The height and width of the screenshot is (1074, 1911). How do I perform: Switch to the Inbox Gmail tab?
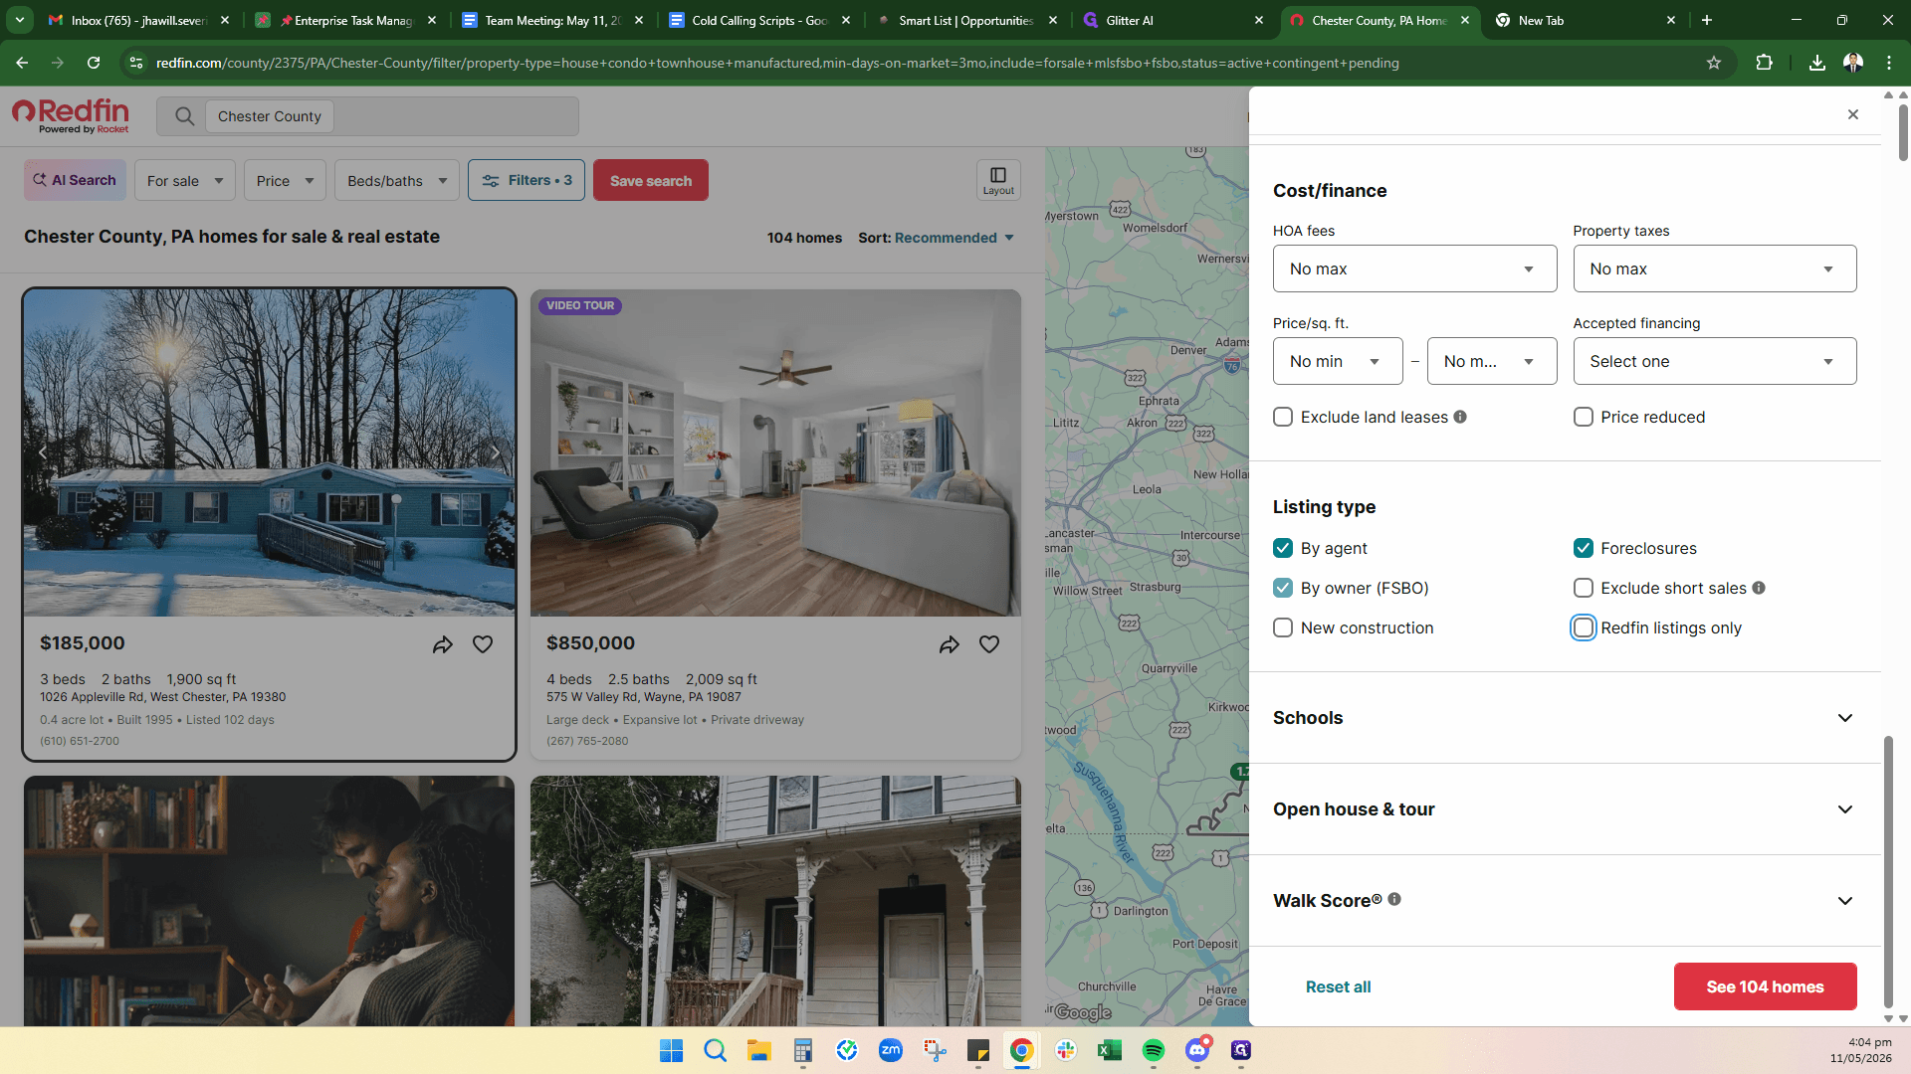139,20
